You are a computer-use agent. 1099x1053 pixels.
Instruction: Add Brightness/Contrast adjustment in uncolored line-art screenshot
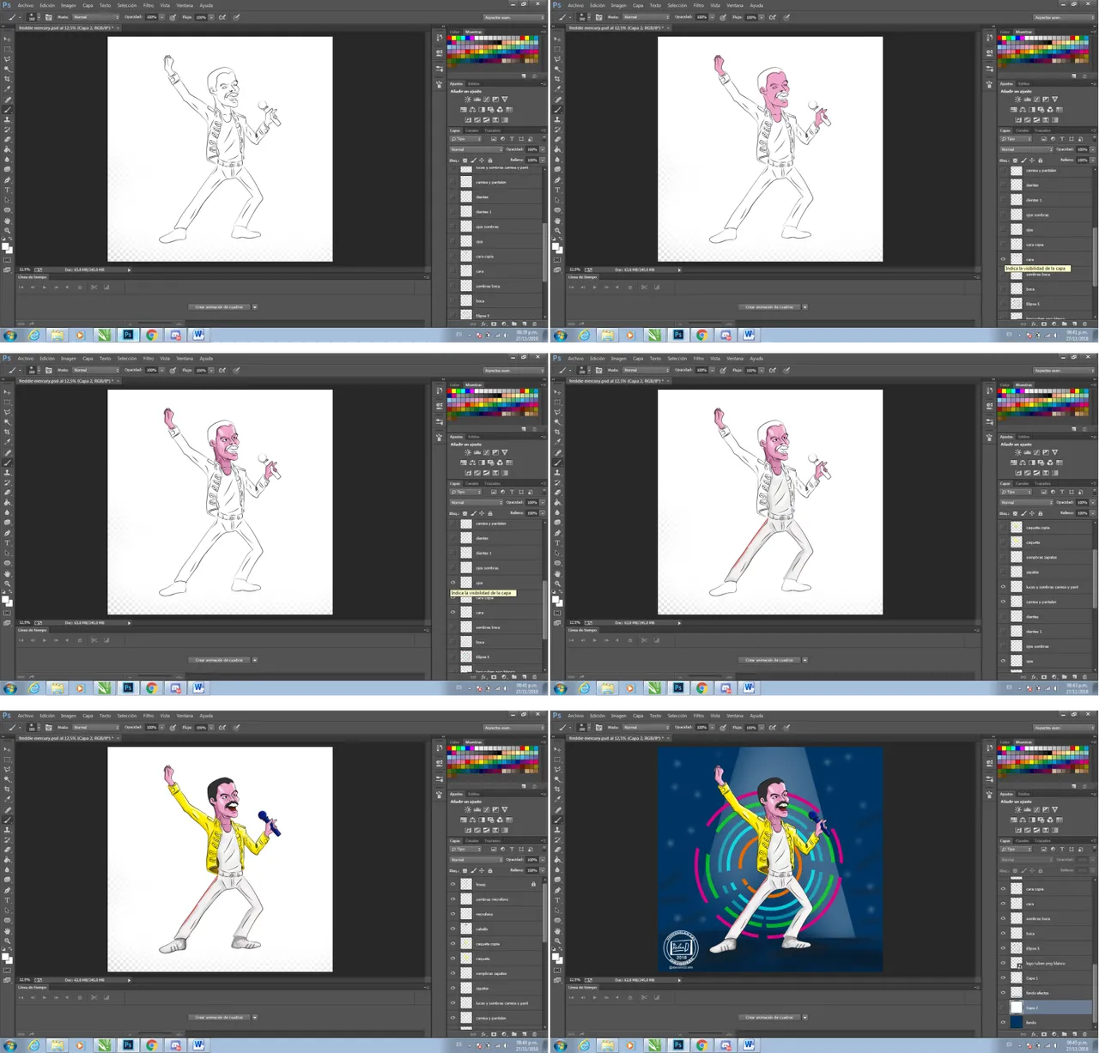(x=468, y=99)
